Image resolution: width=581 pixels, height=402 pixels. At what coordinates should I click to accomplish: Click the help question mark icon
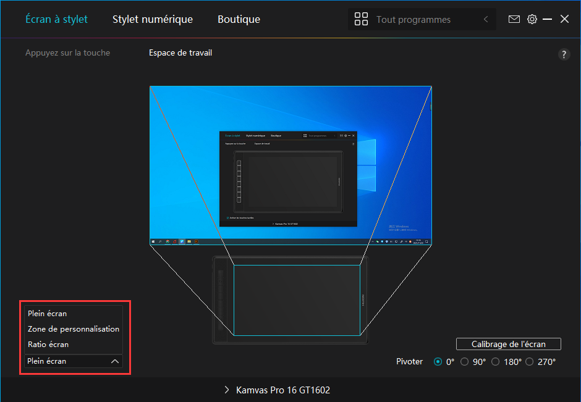pos(563,54)
